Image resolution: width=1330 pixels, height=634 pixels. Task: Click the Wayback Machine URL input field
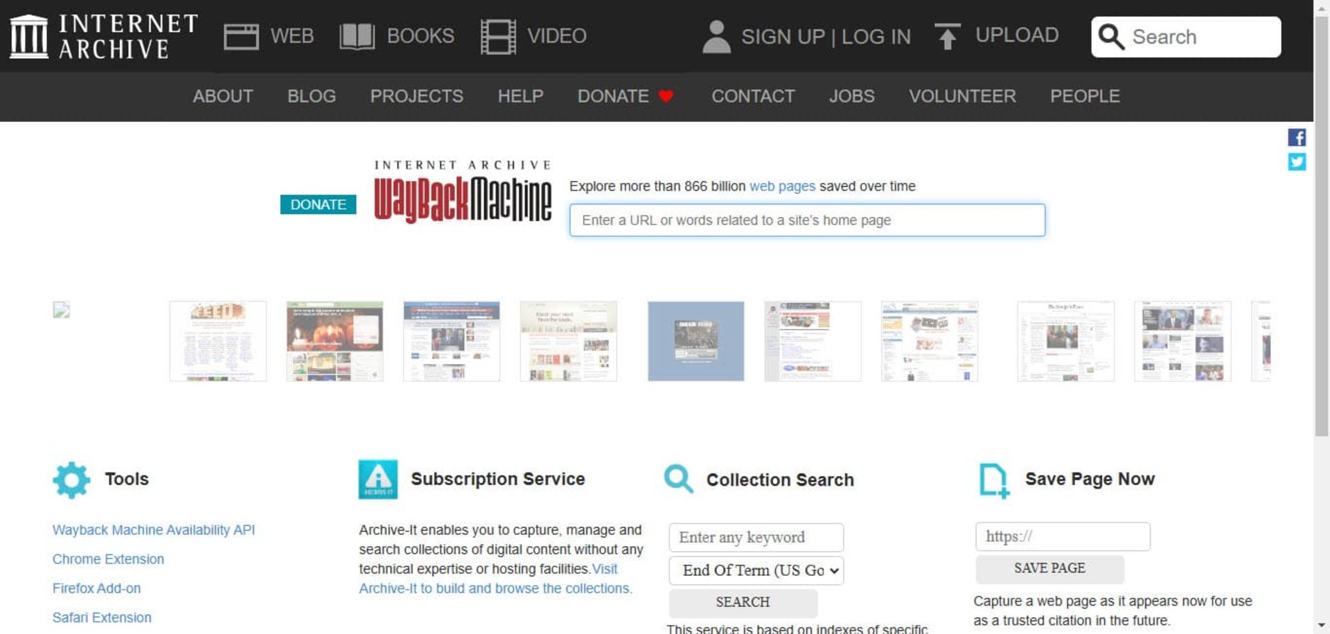click(807, 220)
